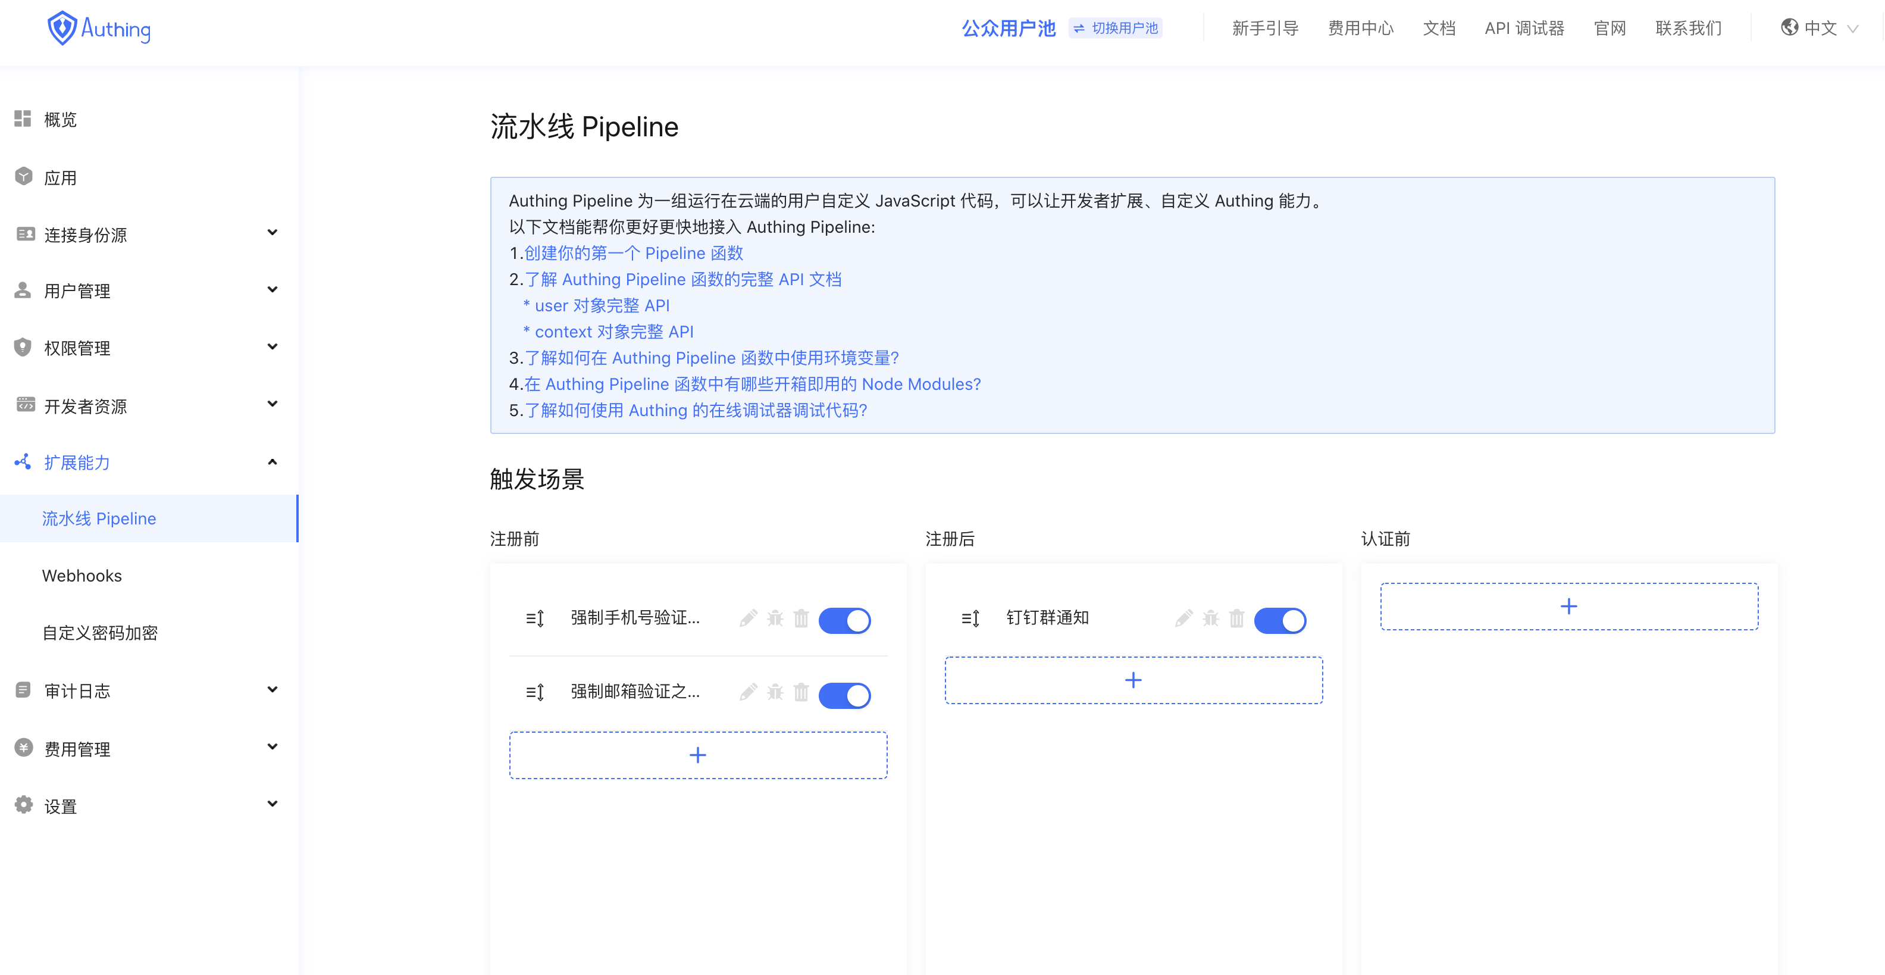Select the edit pencil icon on 钉钉群通知
The image size is (1885, 975).
[x=1183, y=618]
